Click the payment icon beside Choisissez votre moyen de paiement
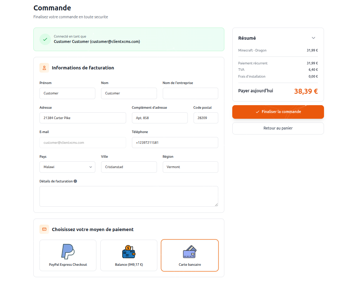The image size is (362, 284). 44,229
